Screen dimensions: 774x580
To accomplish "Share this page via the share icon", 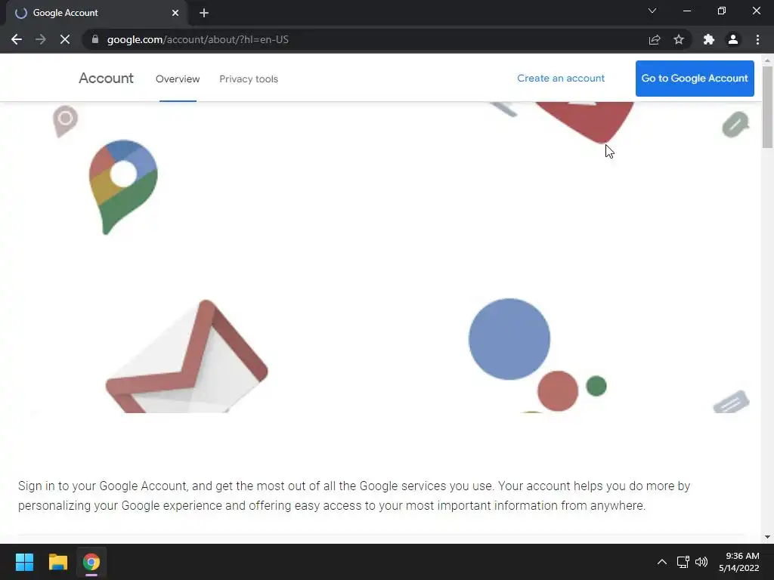I will (x=655, y=39).
